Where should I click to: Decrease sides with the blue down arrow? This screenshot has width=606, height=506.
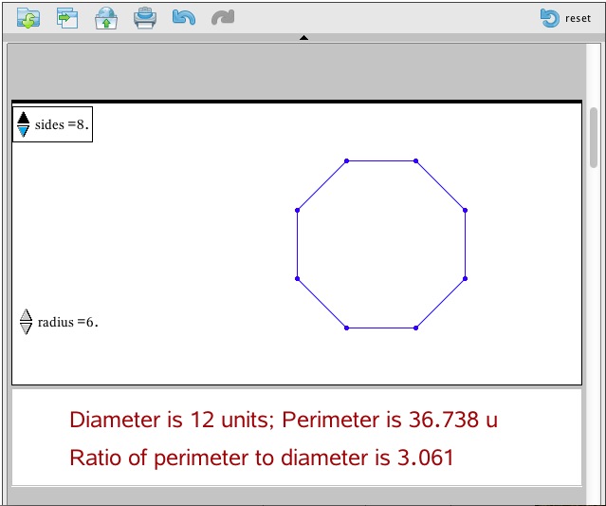(x=23, y=132)
